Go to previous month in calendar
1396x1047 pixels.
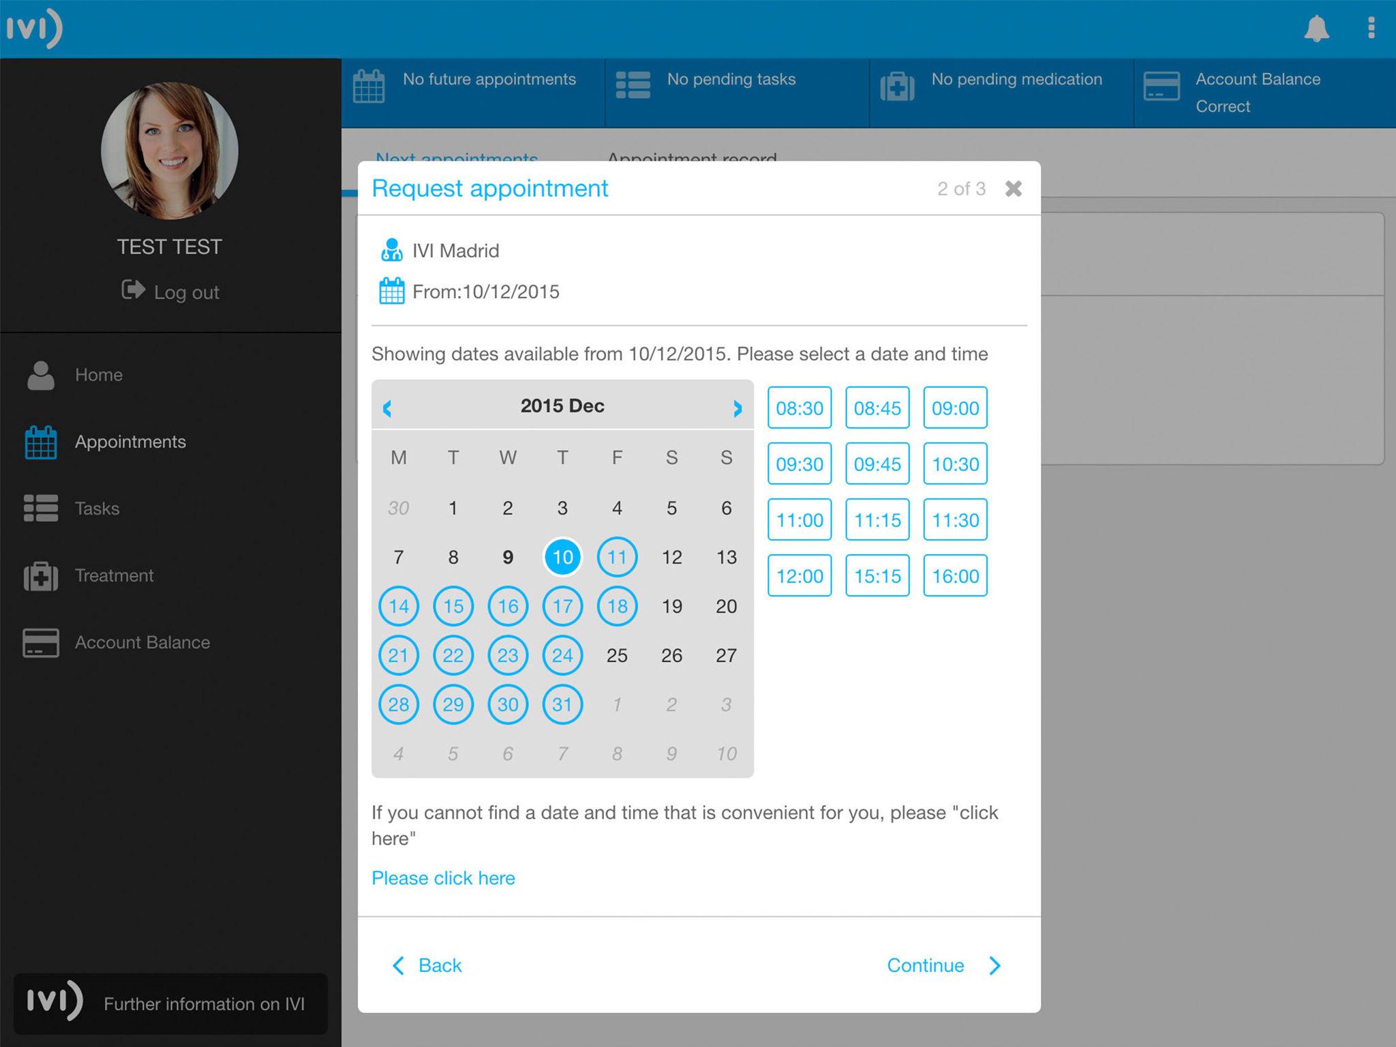(x=387, y=408)
